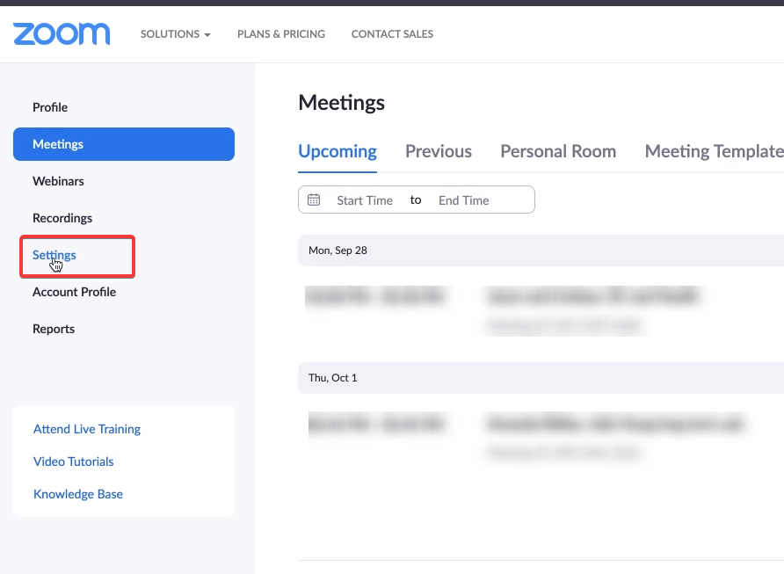Open the calendar icon in the date range
This screenshot has width=784, height=574.
314,200
